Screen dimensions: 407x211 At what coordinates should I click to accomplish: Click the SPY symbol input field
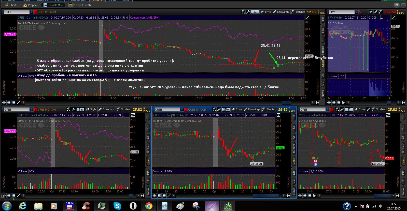point(342,12)
